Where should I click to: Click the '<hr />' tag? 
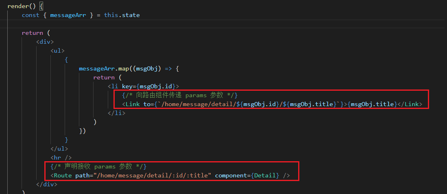click(x=61, y=158)
